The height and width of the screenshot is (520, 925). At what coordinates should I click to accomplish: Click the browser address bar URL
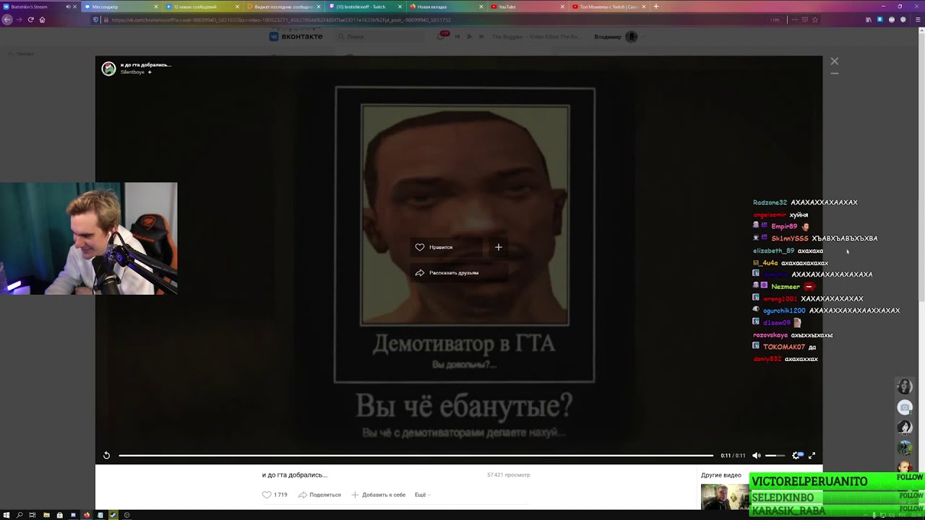click(282, 19)
